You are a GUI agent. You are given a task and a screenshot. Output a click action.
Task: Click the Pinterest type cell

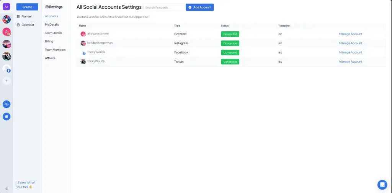click(181, 34)
